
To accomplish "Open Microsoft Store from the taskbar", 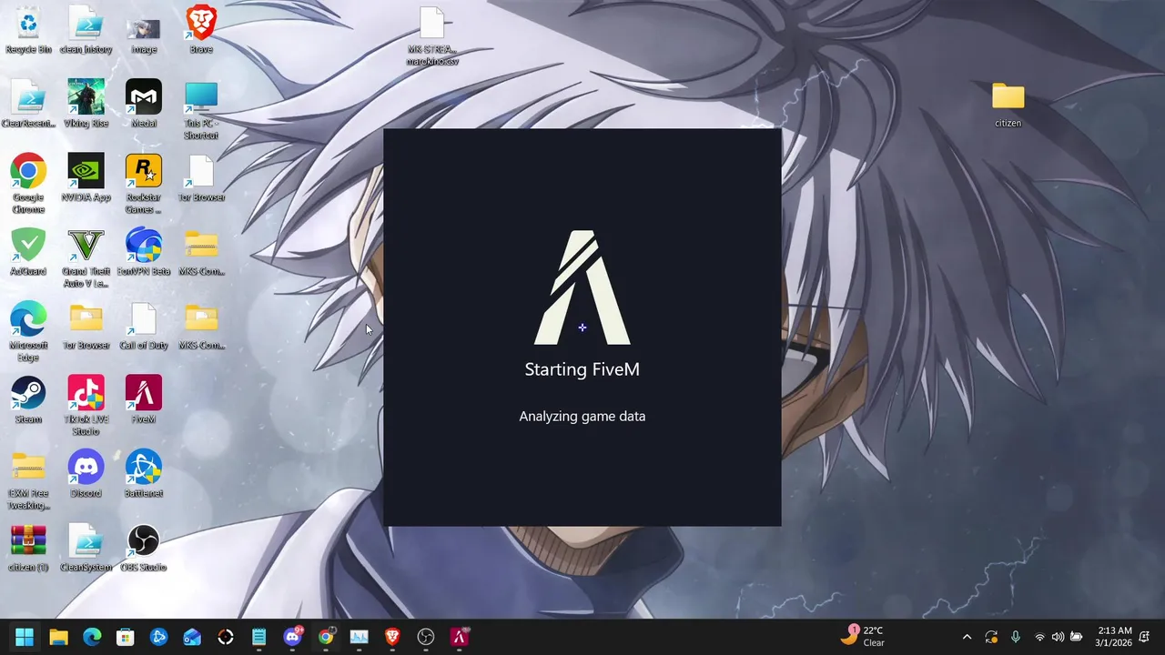I will 126,637.
